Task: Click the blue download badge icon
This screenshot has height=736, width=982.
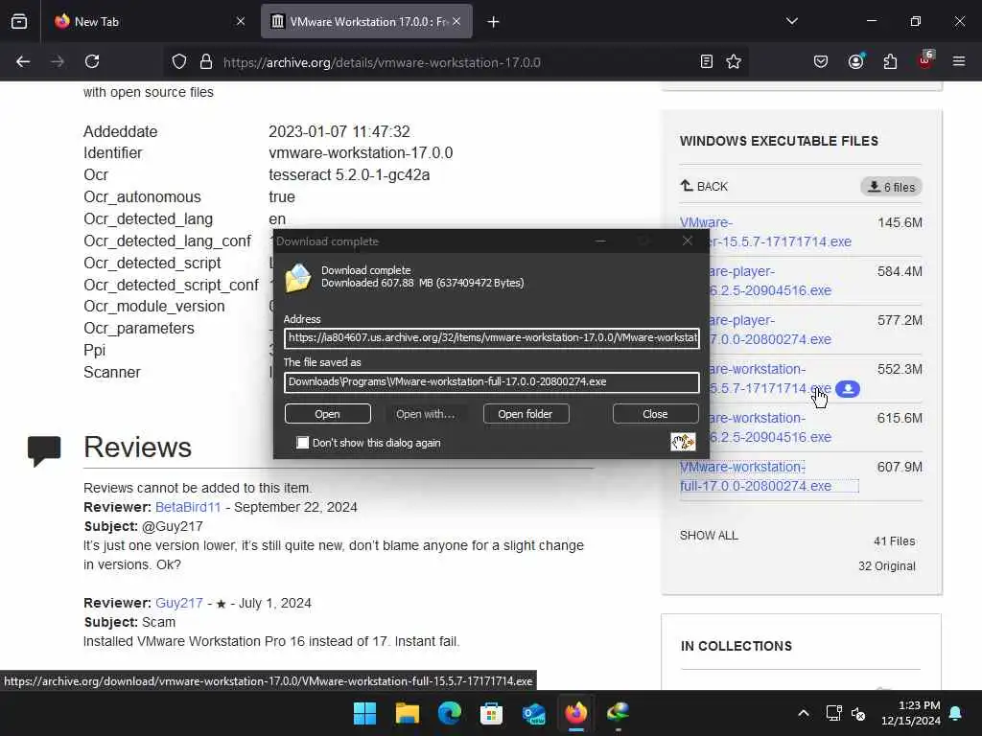Action: click(848, 389)
